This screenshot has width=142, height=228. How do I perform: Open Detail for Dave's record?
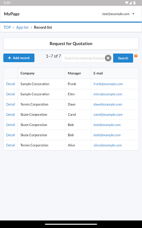[x=11, y=104]
